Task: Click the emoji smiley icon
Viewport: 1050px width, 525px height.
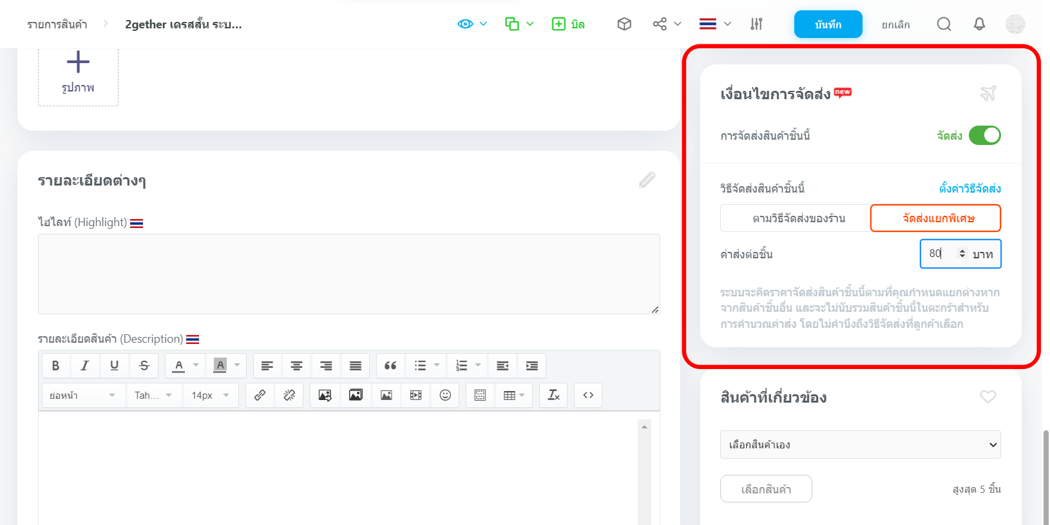Action: (445, 396)
